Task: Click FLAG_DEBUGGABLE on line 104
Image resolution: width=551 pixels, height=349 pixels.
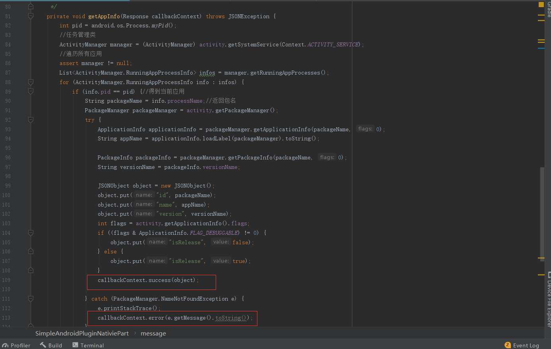Action: (214, 233)
